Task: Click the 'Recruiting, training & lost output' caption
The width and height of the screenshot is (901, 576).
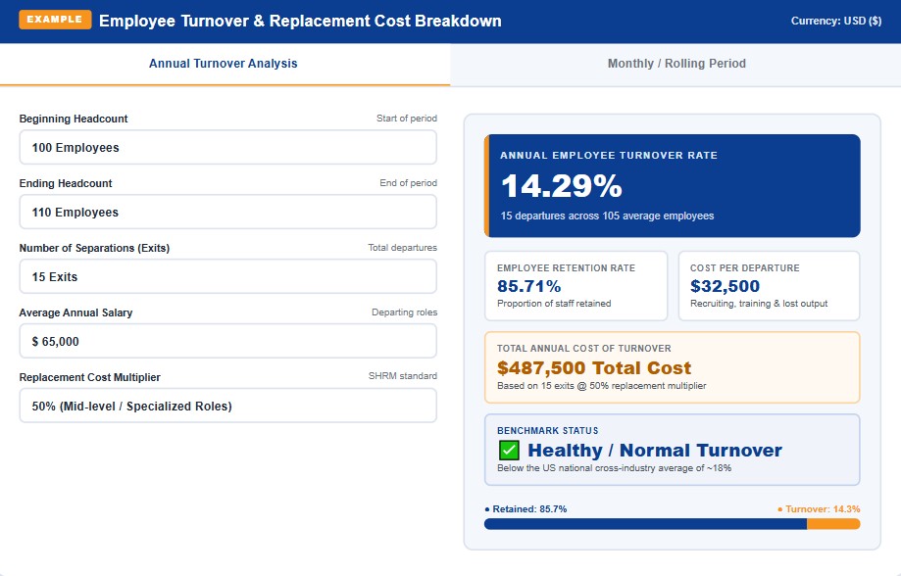Action: (x=759, y=304)
